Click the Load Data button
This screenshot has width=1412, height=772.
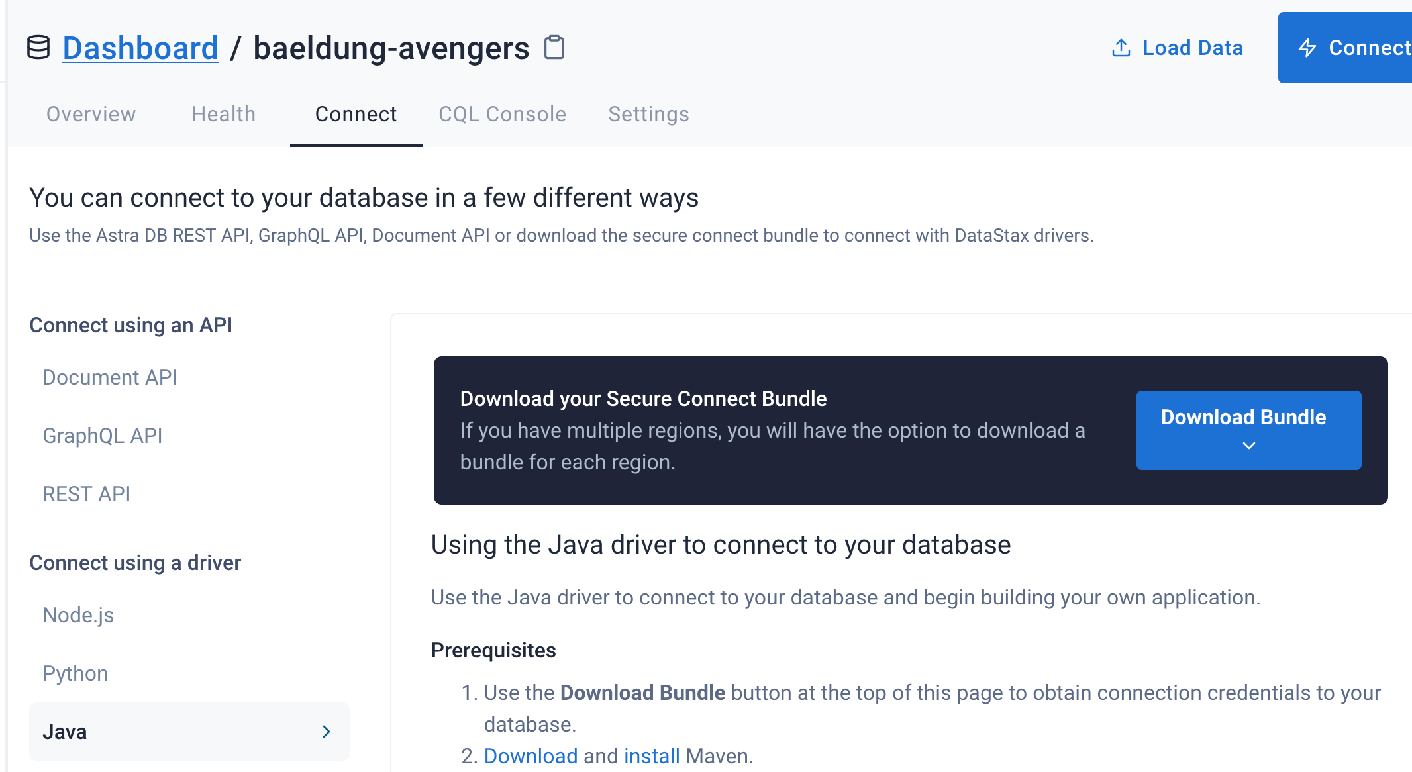pyautogui.click(x=1177, y=48)
